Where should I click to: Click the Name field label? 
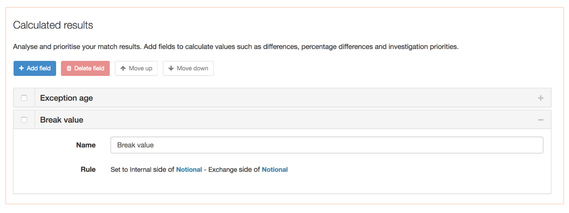coord(86,145)
